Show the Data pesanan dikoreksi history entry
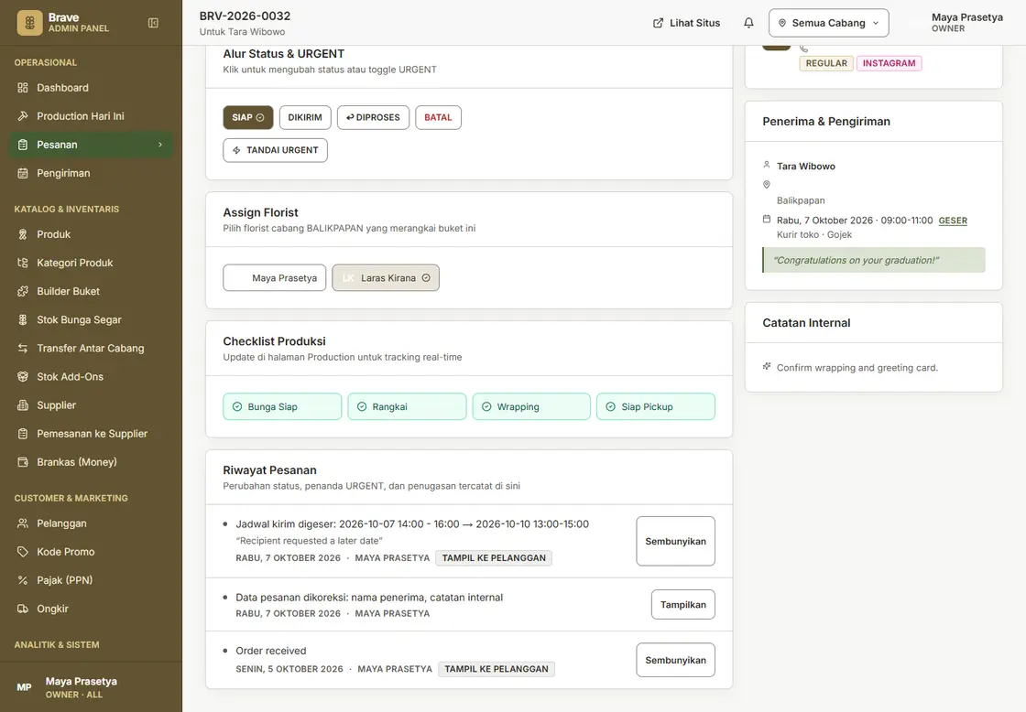This screenshot has height=712, width=1026. pos(683,605)
